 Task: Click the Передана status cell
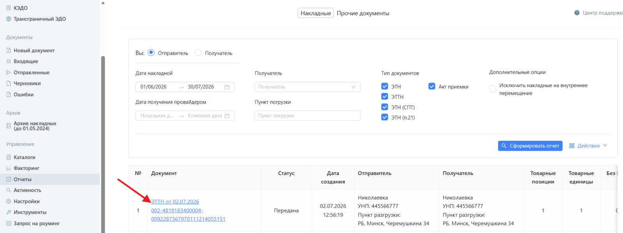(x=286, y=210)
